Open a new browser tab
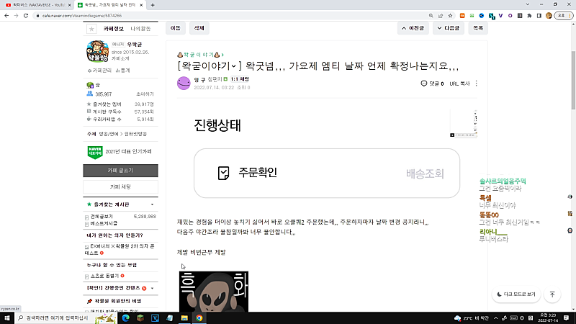Image resolution: width=576 pixels, height=324 pixels. (153, 5)
